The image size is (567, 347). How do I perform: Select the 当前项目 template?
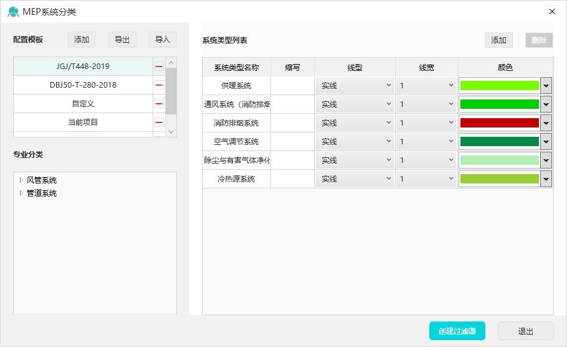[x=83, y=123]
